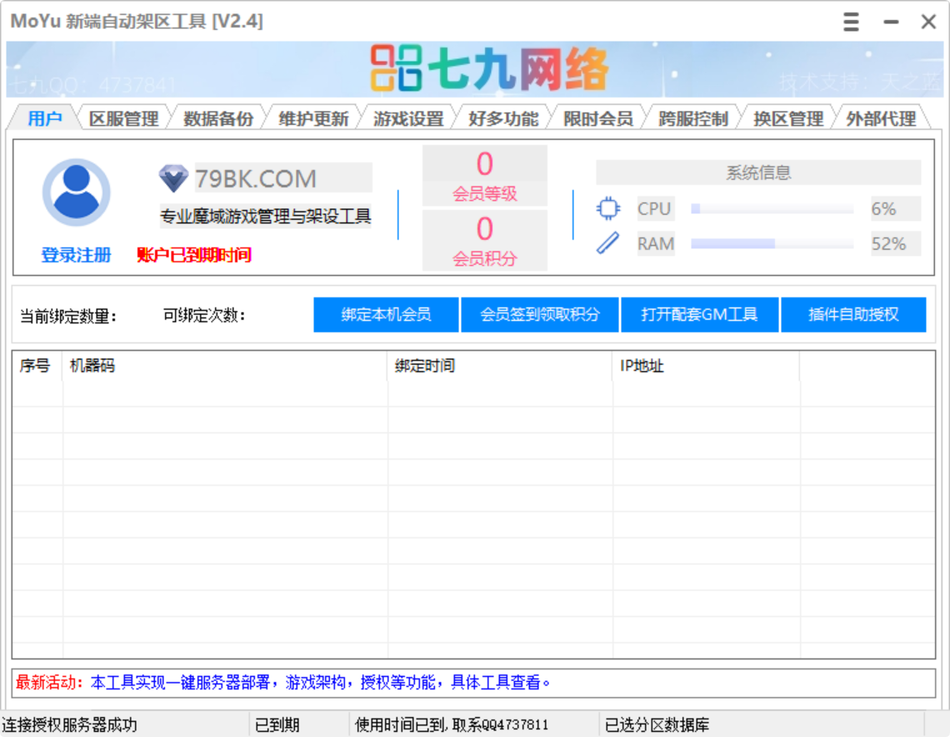The width and height of the screenshot is (950, 737).
Task: Go to the 跨服控制 tab
Action: (692, 118)
